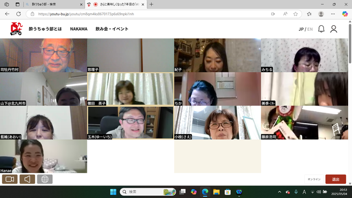Click the address bar URL
Viewport: 352px width, 198px height.
(x=86, y=14)
